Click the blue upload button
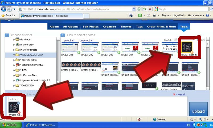The width and height of the screenshot is (213, 128). tap(198, 109)
